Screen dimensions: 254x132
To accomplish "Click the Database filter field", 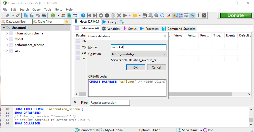I will coord(17,22).
